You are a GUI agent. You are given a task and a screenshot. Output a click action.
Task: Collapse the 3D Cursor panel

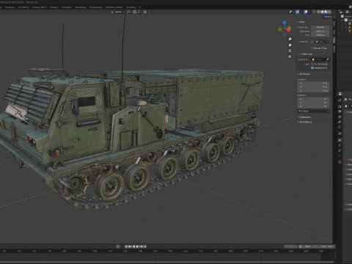pos(304,74)
